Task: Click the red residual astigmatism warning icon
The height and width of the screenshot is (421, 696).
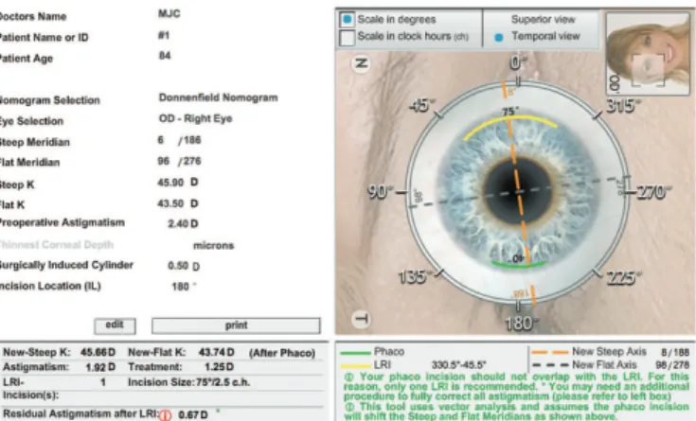Action: (165, 414)
